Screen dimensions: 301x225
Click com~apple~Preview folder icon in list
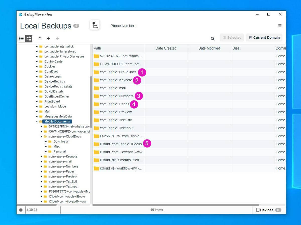(x=96, y=112)
